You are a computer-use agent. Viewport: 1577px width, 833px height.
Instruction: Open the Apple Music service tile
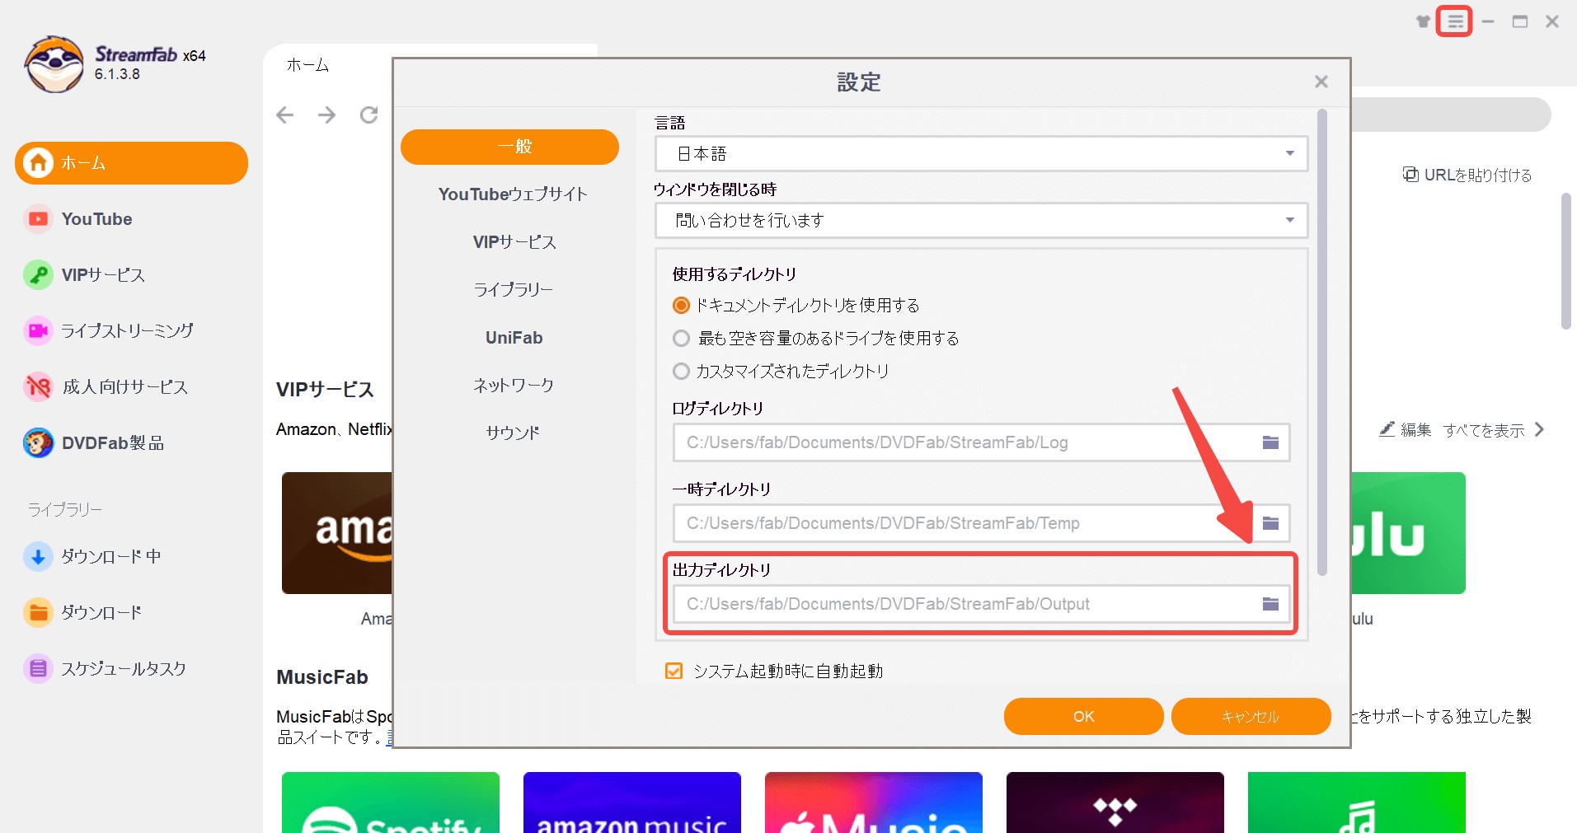point(874,803)
